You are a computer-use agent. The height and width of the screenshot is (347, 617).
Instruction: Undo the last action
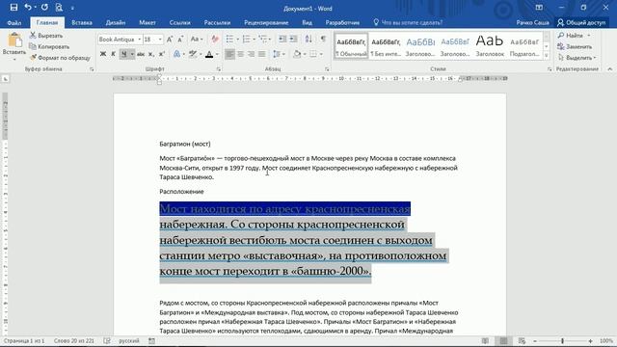pos(28,7)
